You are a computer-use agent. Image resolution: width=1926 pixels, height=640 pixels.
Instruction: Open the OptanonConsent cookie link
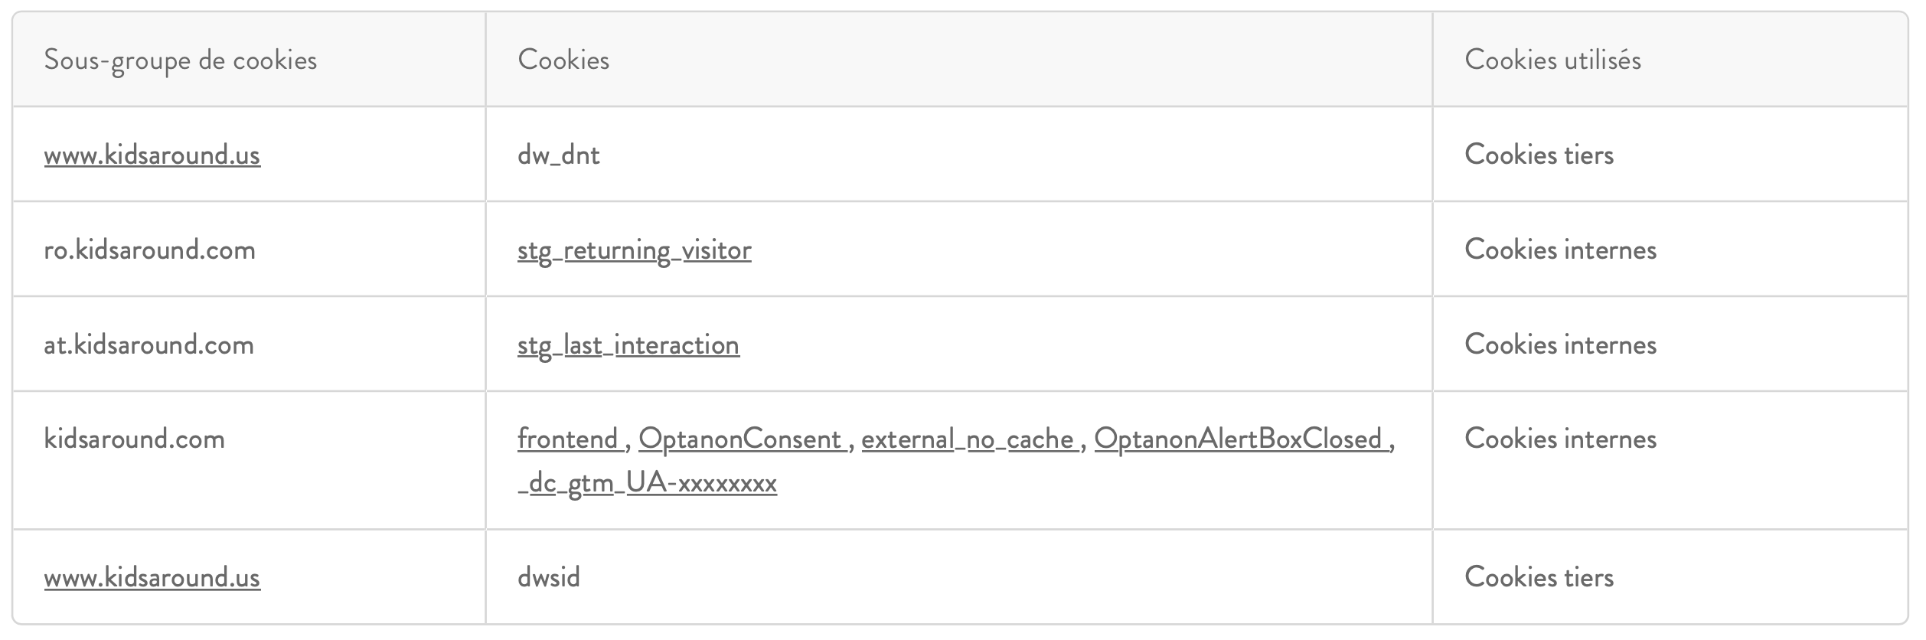click(741, 439)
